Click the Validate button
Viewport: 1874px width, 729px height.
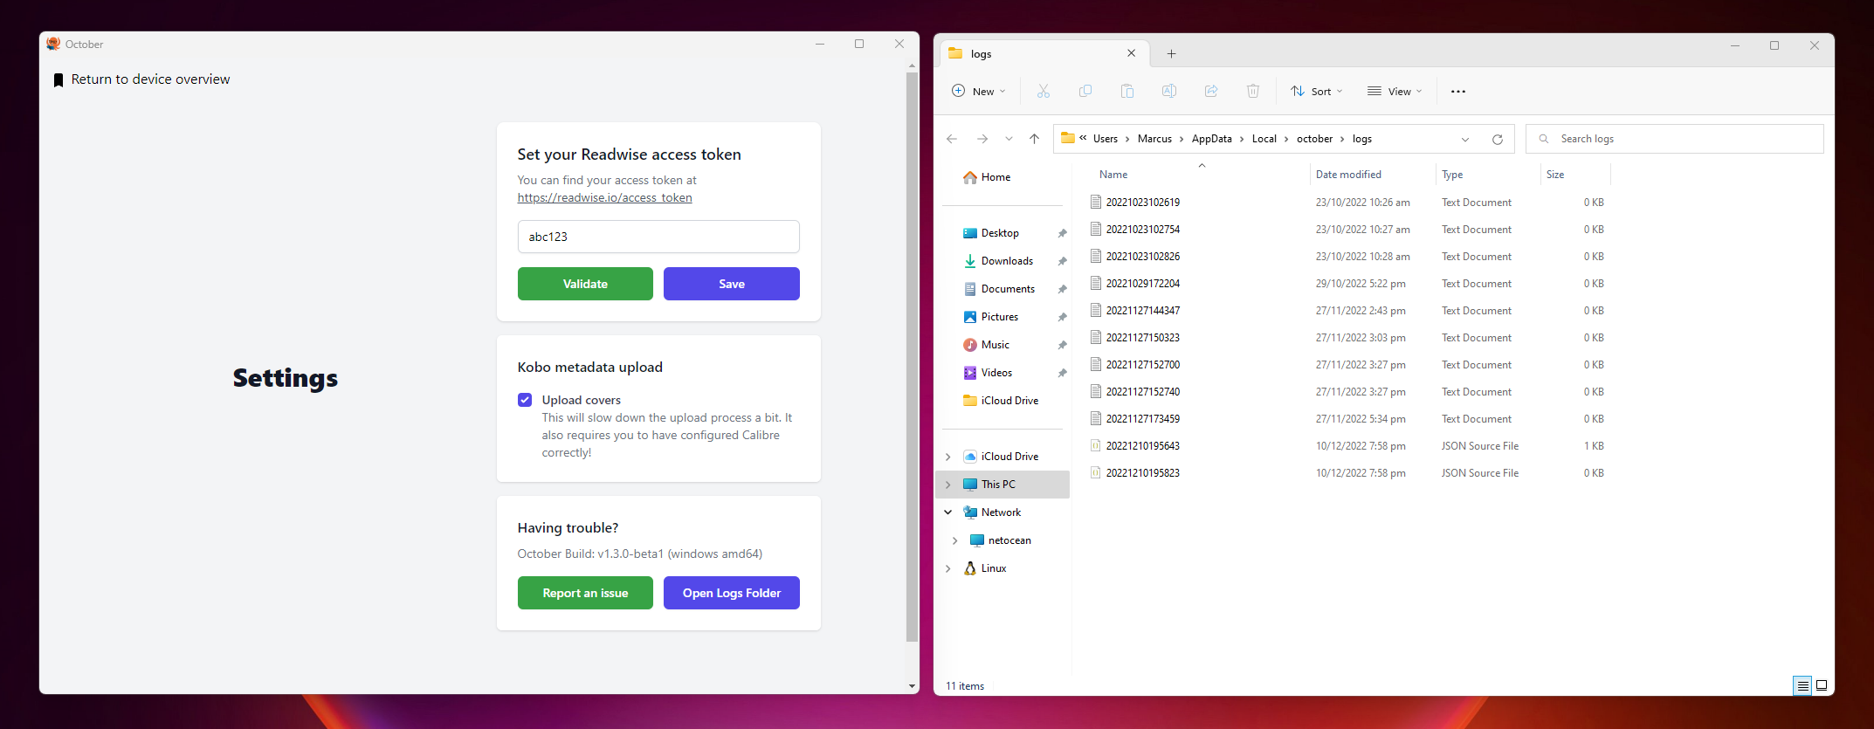[x=585, y=284]
